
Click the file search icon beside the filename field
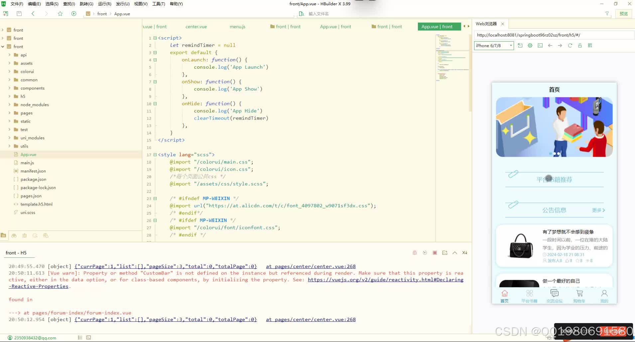[302, 14]
